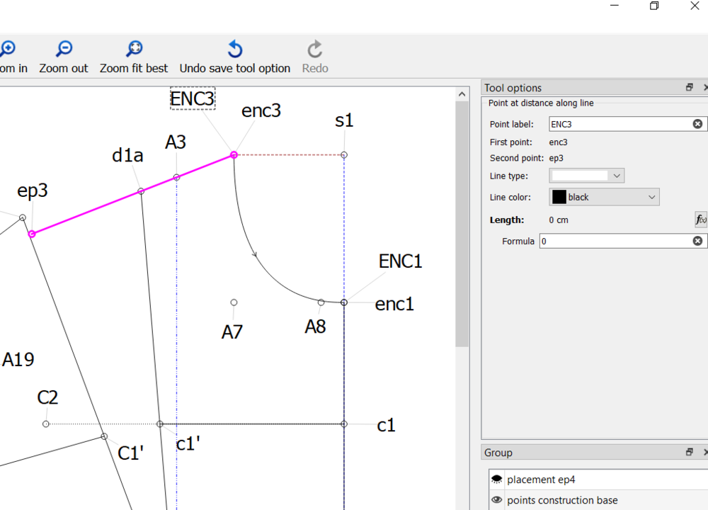Click the A19 point label

[x=18, y=360]
